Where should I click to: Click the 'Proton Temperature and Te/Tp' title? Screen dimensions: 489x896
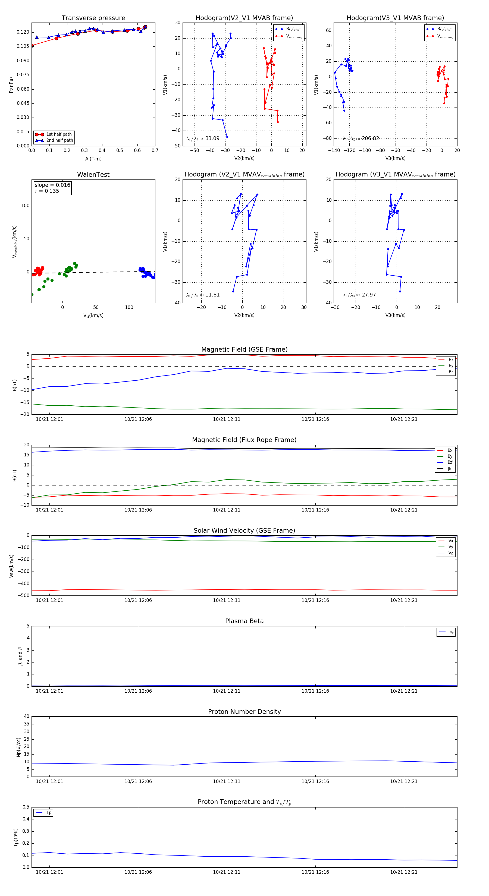coord(244,802)
